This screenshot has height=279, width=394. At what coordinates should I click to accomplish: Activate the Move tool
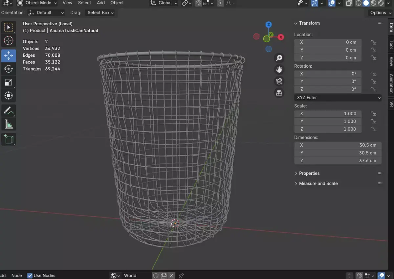(x=9, y=56)
